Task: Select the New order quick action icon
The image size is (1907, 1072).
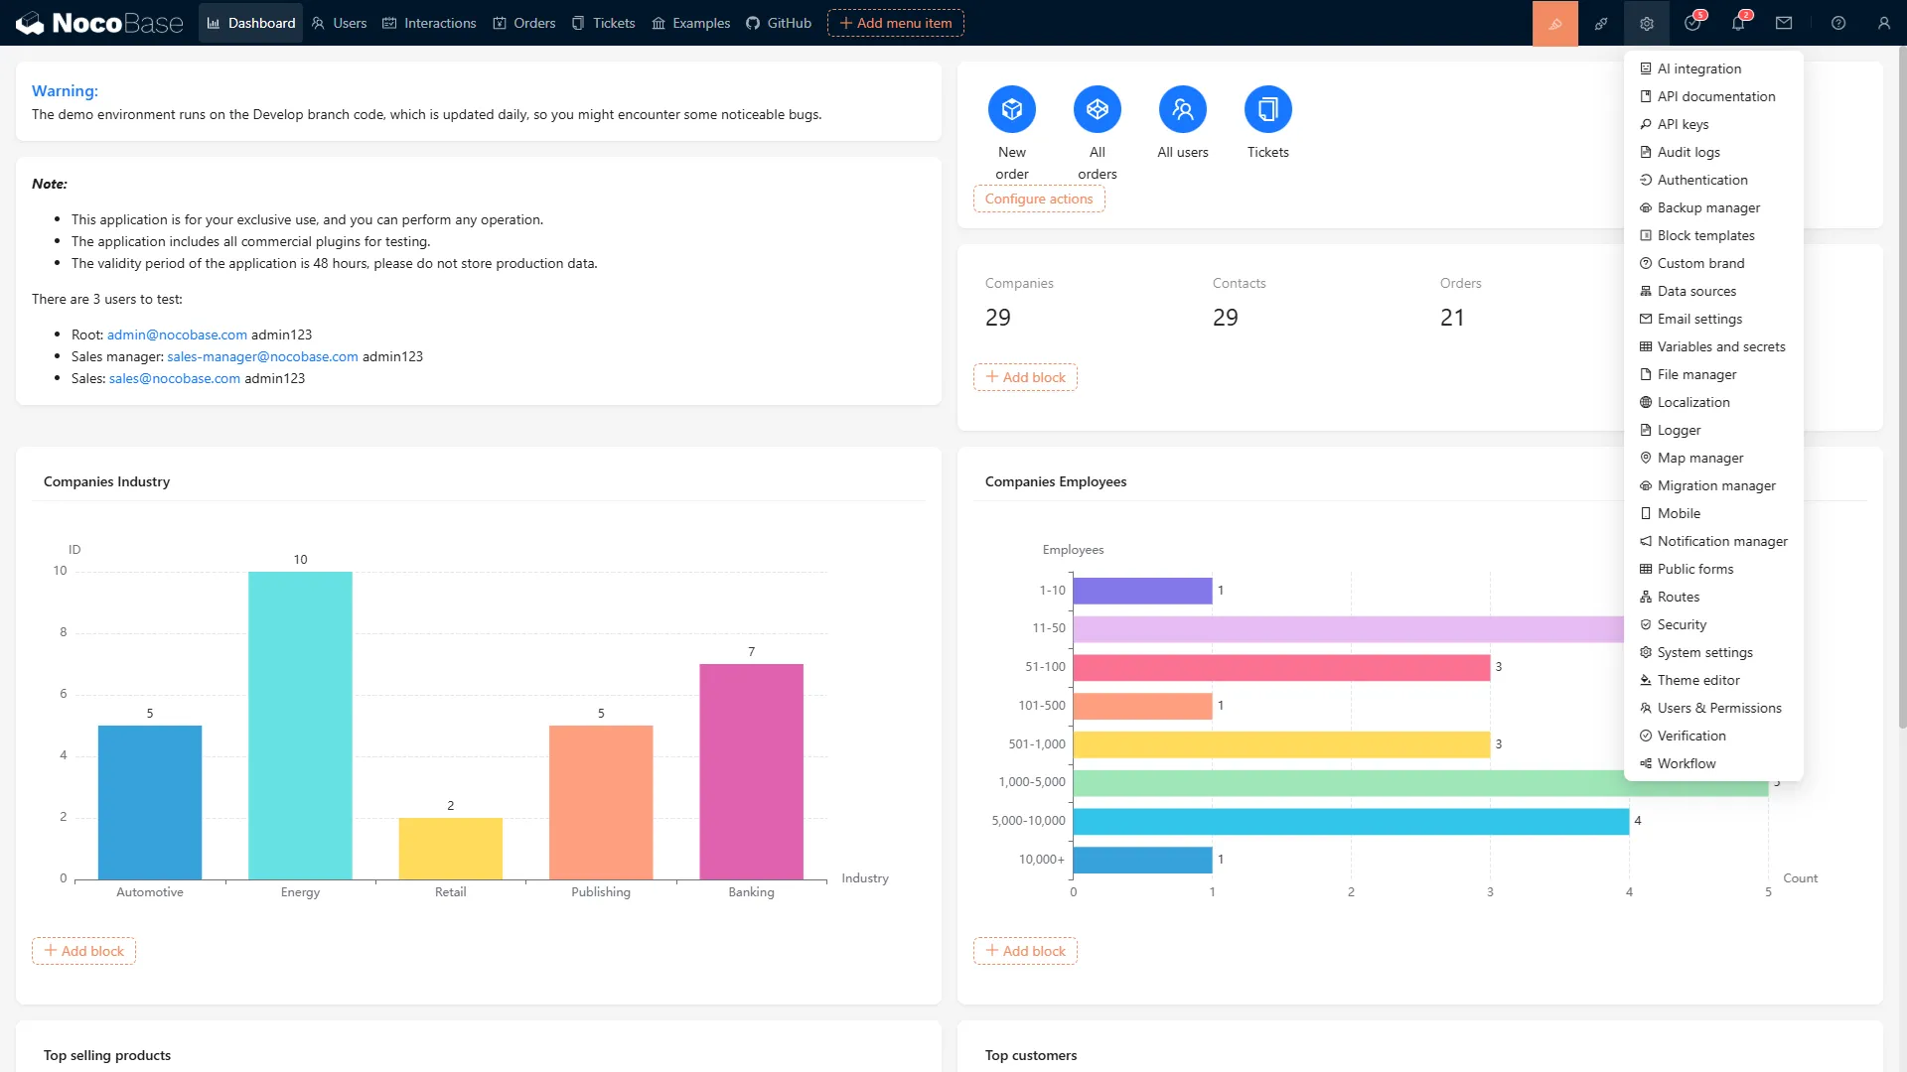Action: [x=1011, y=109]
